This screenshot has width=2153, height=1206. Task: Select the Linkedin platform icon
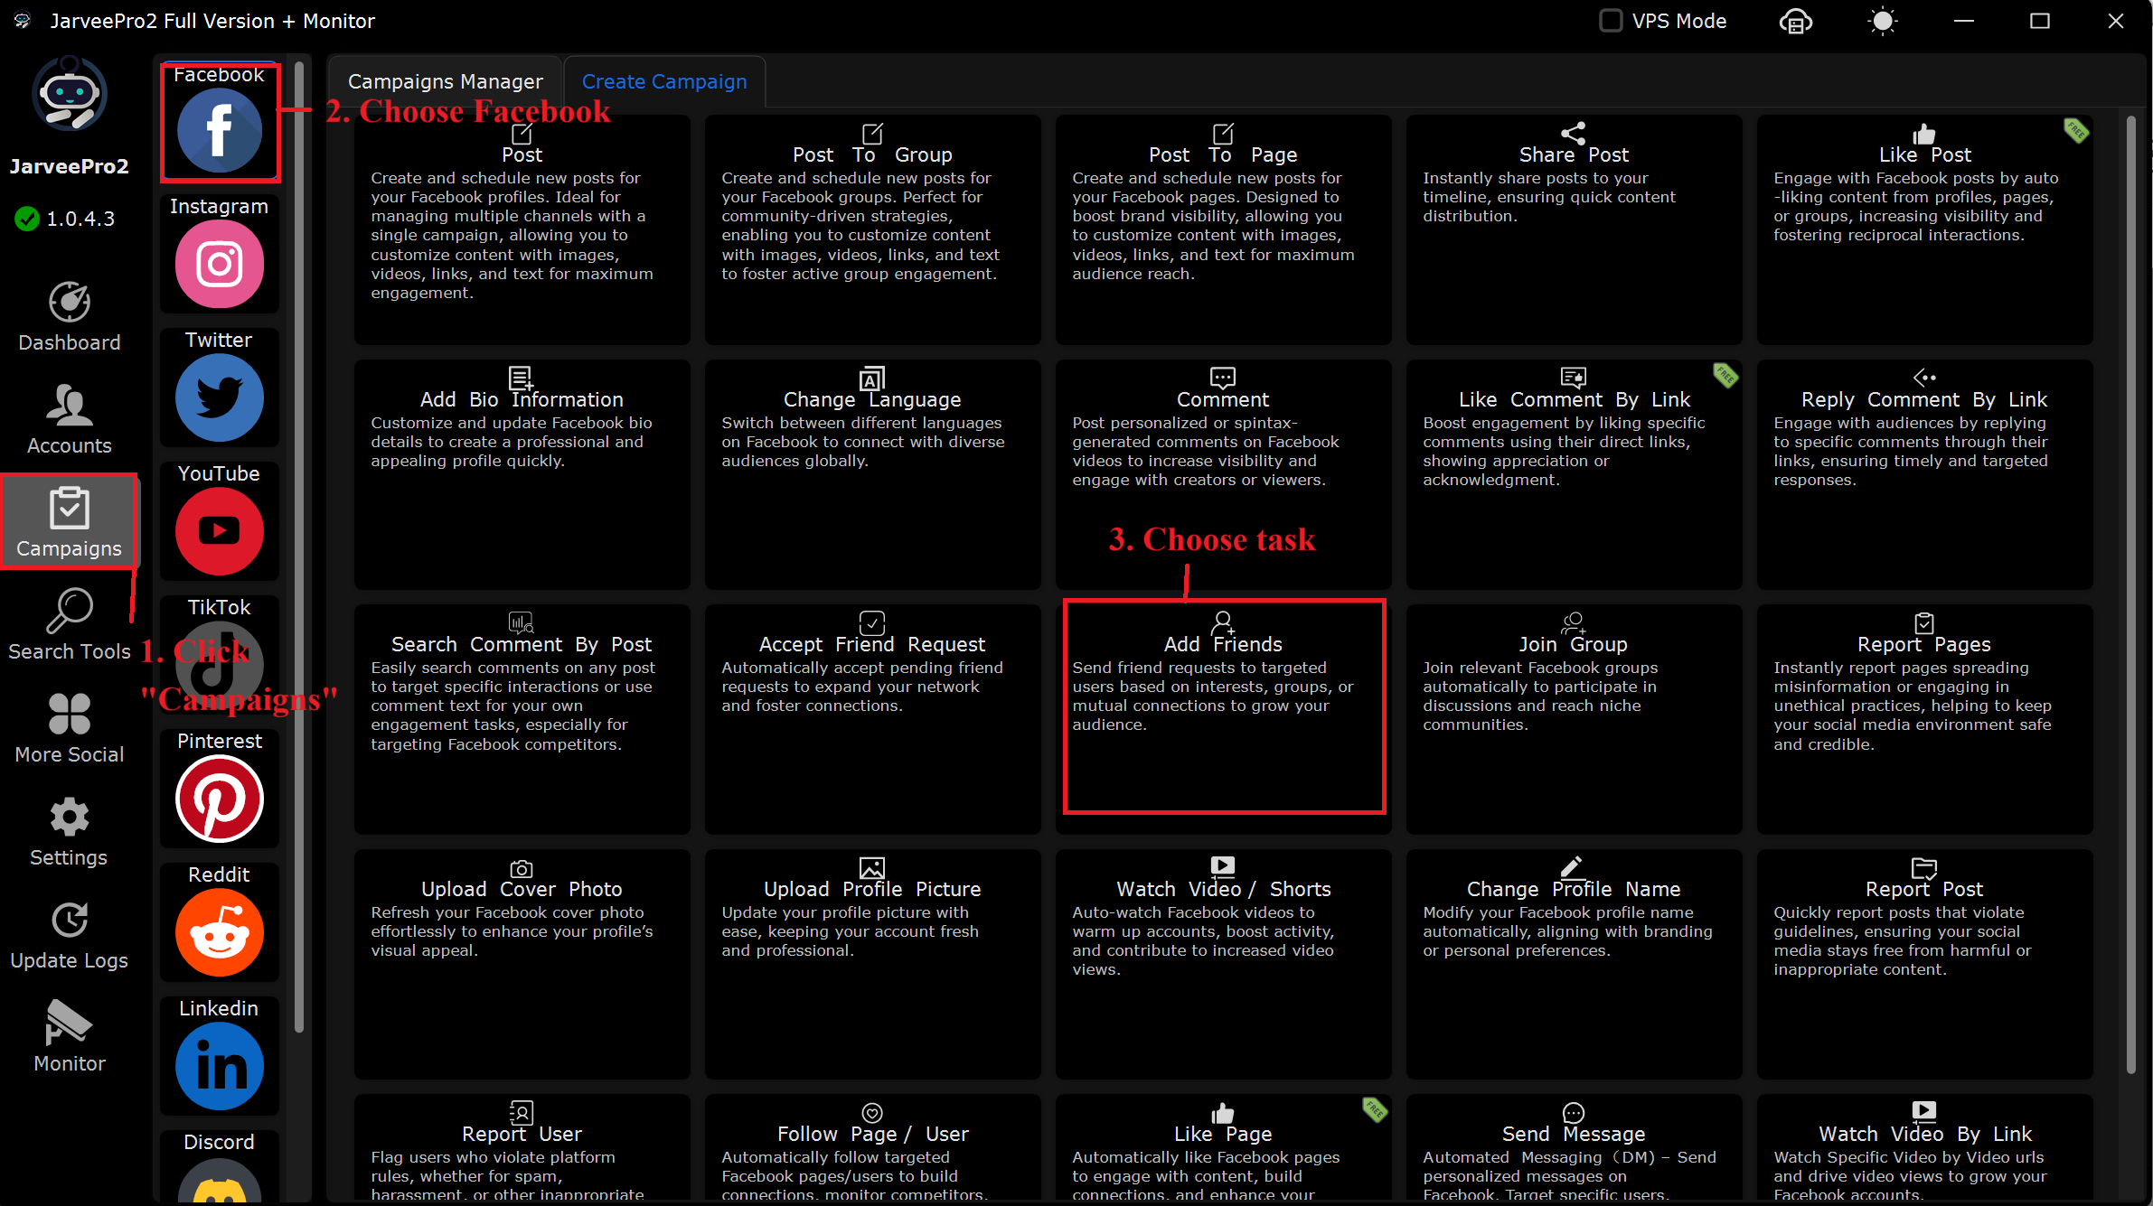tap(220, 1066)
